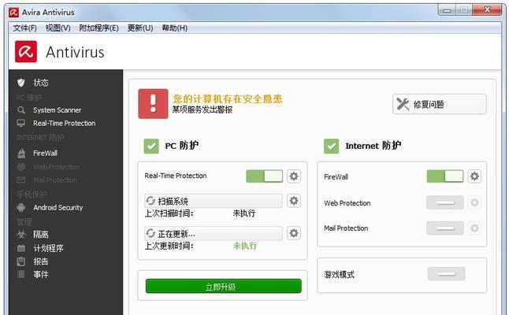This screenshot has height=315, width=509.
Task: Click the green 立即升级 button
Action: 223,286
